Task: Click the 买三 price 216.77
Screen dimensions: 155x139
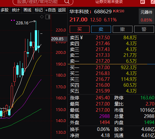Action: pyautogui.click(x=103, y=79)
